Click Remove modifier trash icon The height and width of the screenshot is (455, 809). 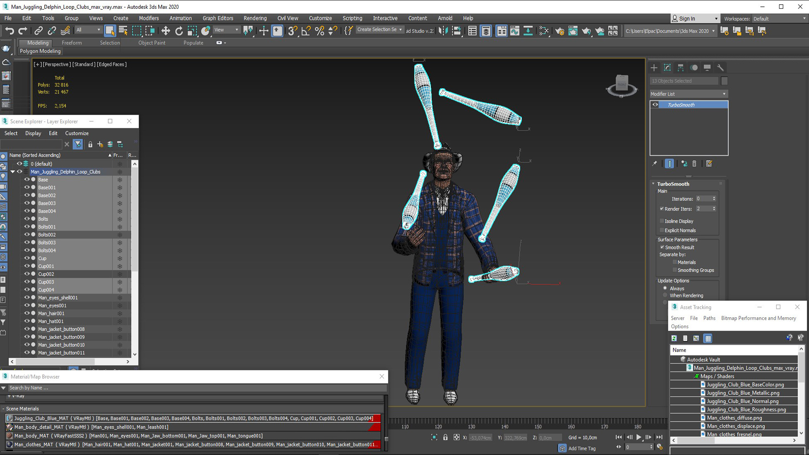tap(694, 163)
